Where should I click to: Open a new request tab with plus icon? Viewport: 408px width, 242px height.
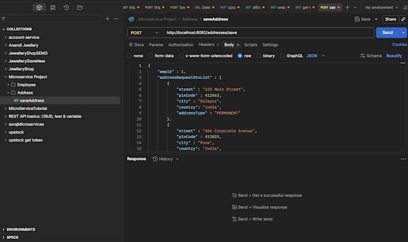point(347,8)
